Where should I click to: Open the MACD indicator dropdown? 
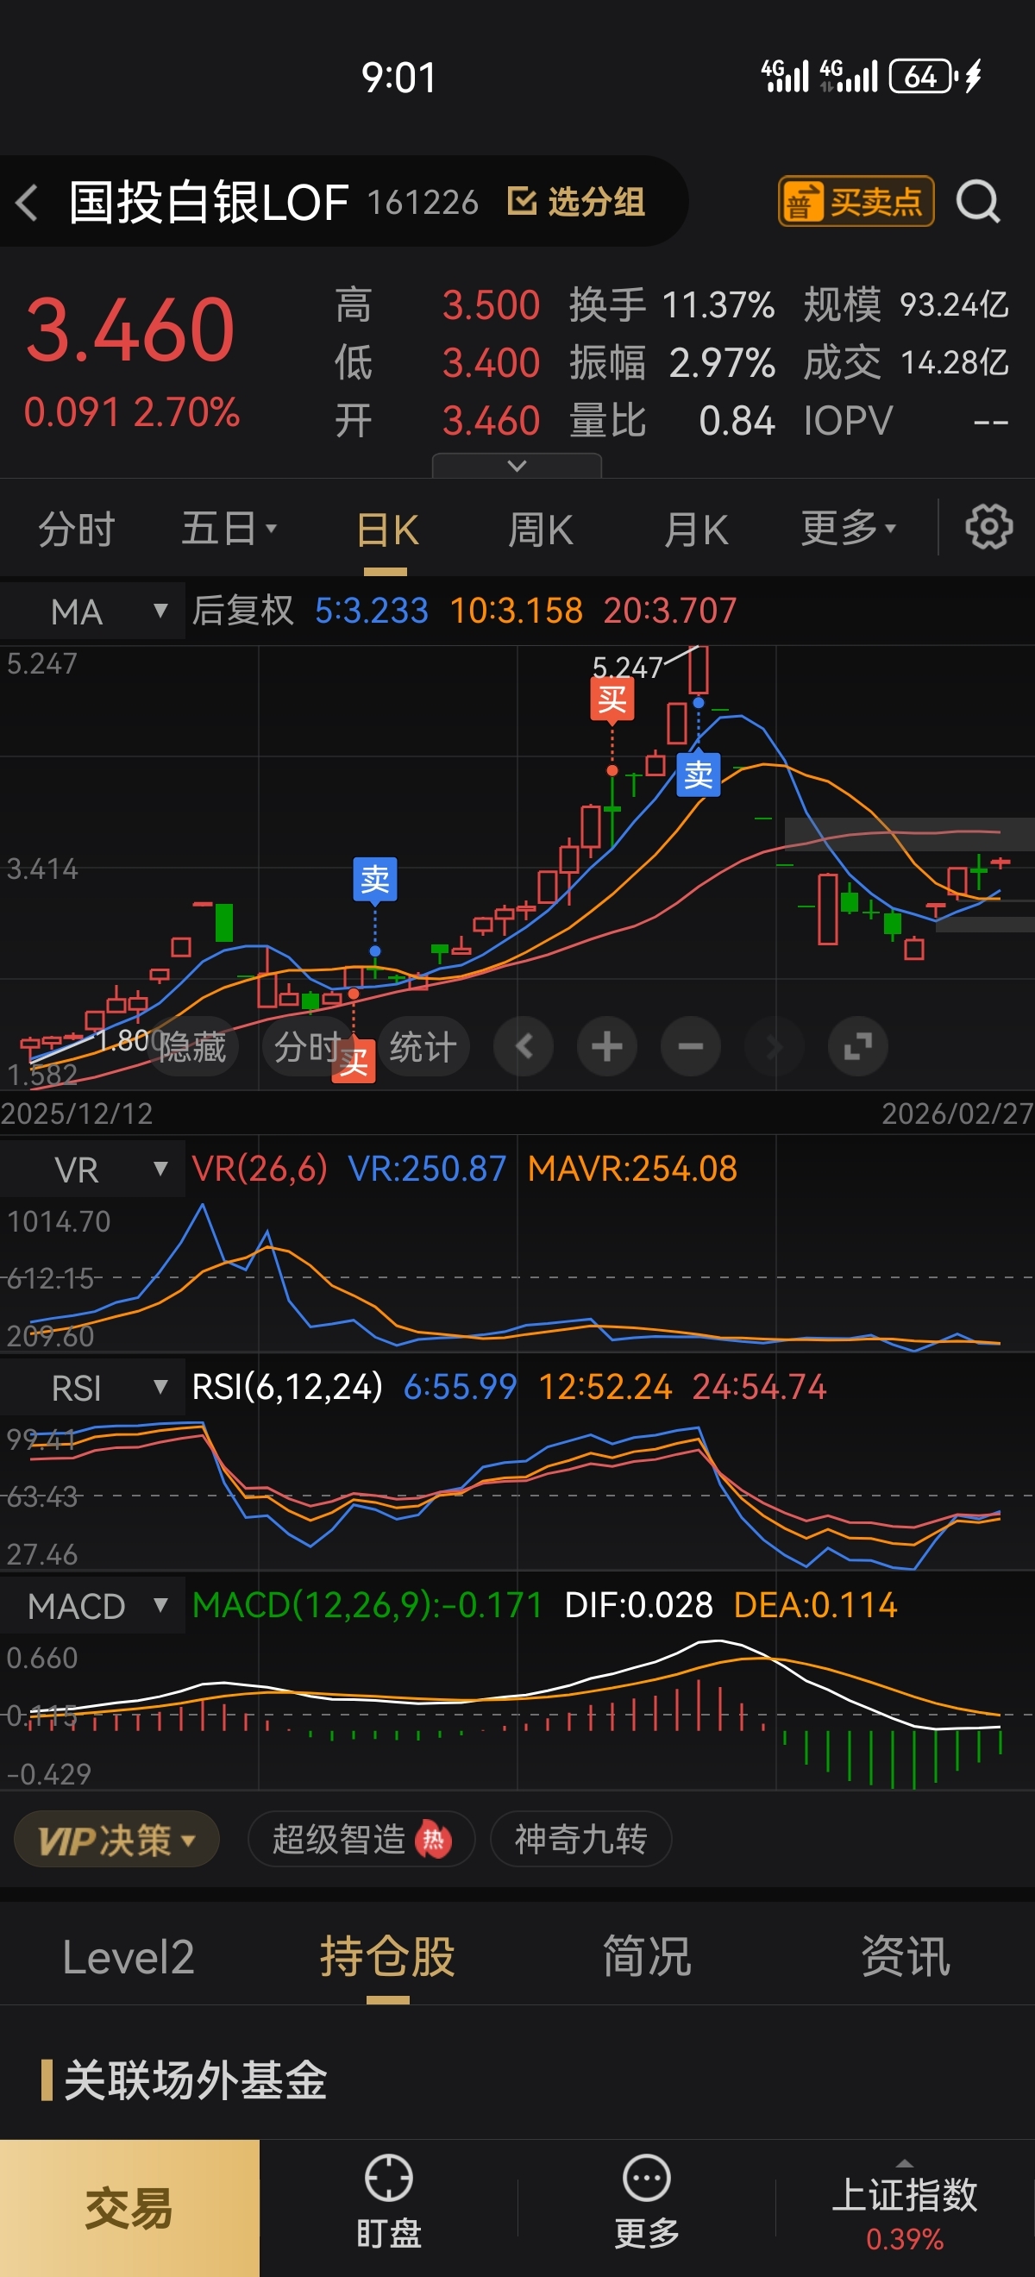(92, 1605)
